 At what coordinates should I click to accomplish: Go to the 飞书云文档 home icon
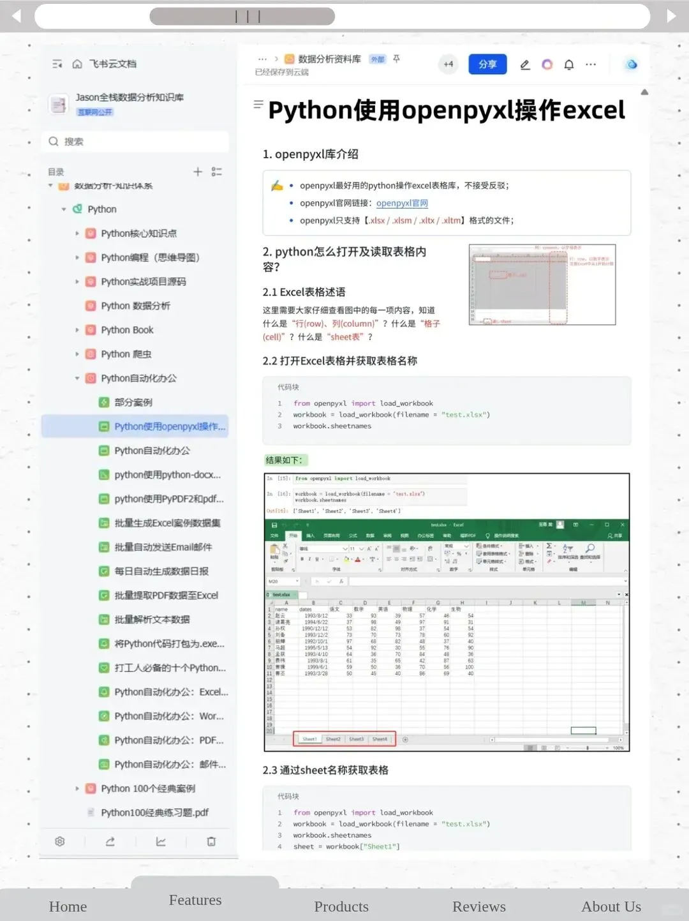[x=77, y=64]
